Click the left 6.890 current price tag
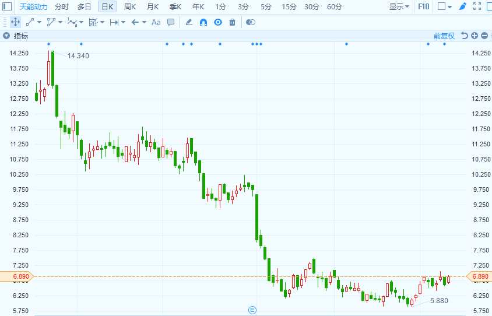 16,276
